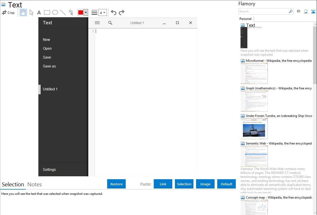The height and width of the screenshot is (215, 317).
Task: Click in the Flamory search field
Action: (263, 11)
